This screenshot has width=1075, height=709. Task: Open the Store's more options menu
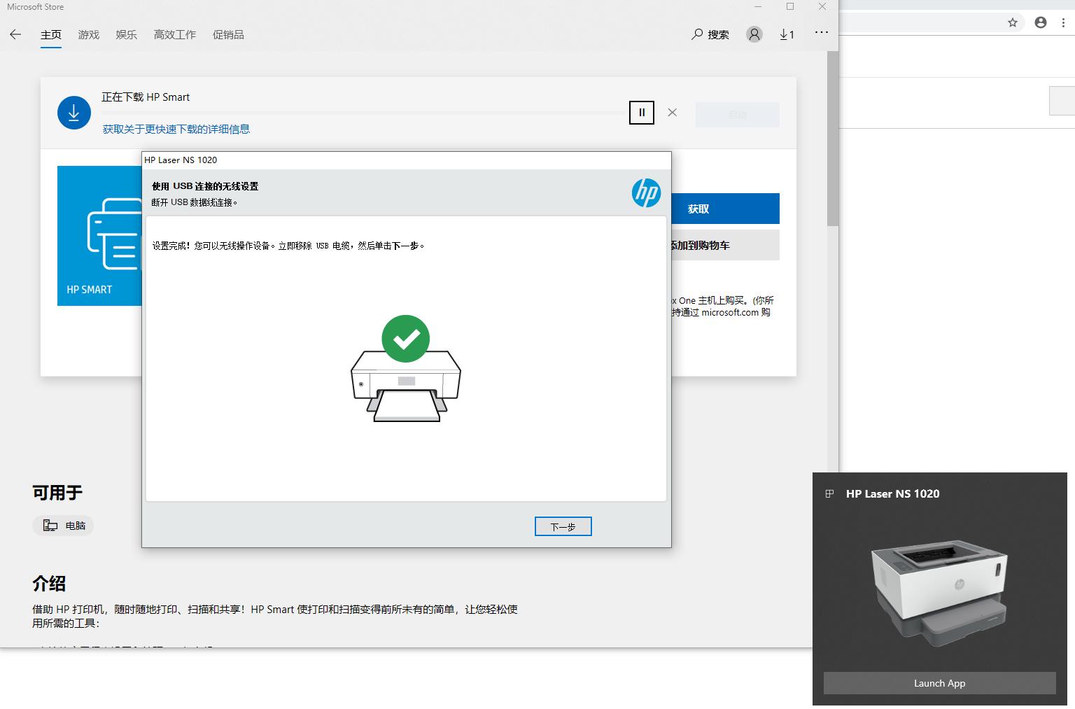tap(821, 32)
